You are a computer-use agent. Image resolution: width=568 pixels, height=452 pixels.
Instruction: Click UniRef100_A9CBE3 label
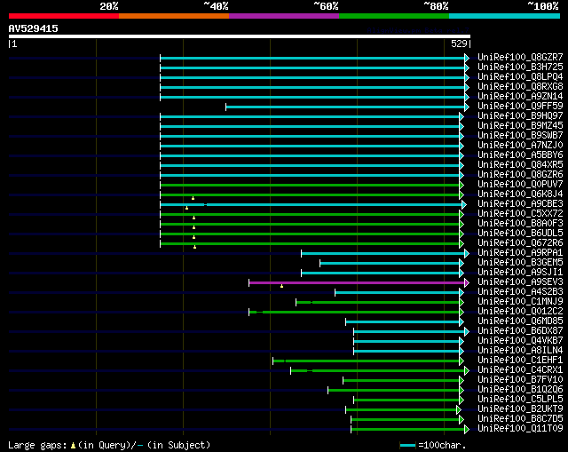(520, 204)
